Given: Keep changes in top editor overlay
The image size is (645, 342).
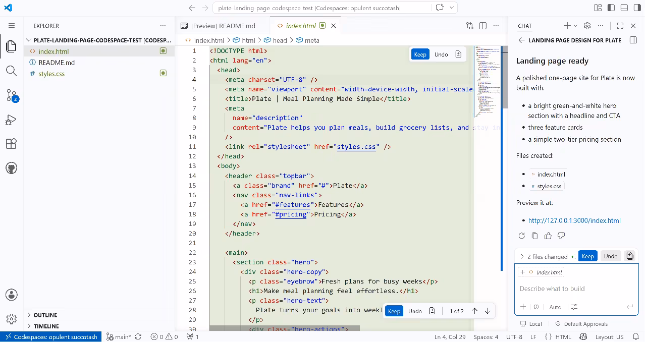Looking at the screenshot, I should tap(420, 54).
